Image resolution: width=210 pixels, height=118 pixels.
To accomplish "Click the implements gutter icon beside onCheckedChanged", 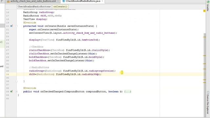I will (x=11, y=91).
